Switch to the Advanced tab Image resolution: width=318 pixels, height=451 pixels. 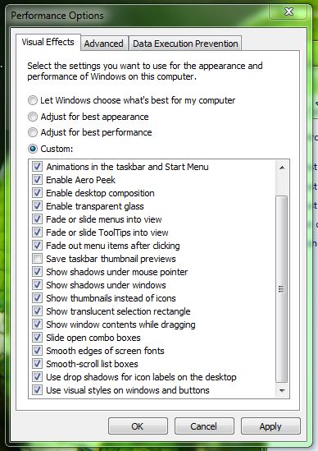[104, 44]
